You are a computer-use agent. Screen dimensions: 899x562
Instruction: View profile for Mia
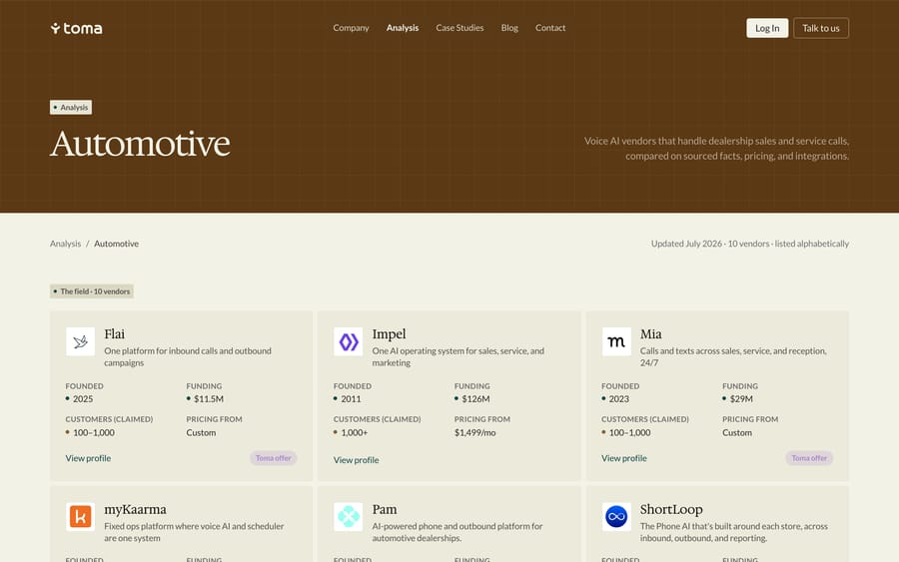click(623, 458)
